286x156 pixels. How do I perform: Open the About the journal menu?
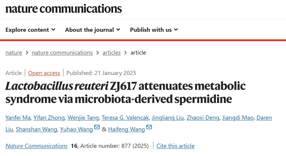coord(92,30)
